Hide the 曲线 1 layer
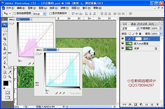The width and height of the screenshot is (165, 109). (123, 39)
